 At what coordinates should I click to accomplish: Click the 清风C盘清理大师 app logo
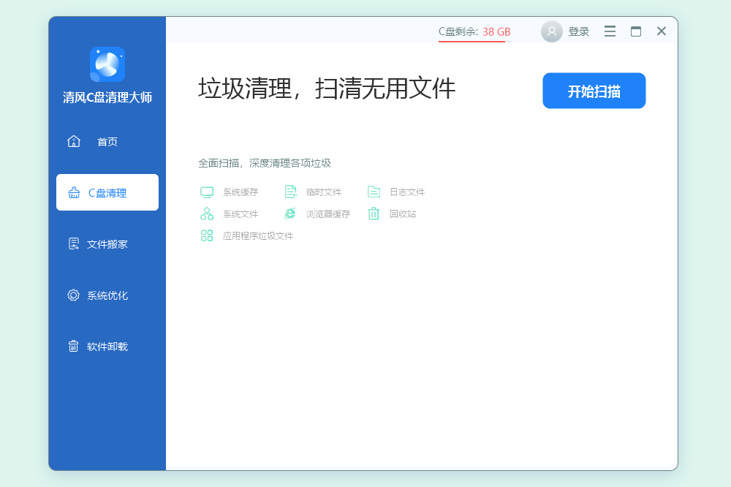click(x=107, y=65)
